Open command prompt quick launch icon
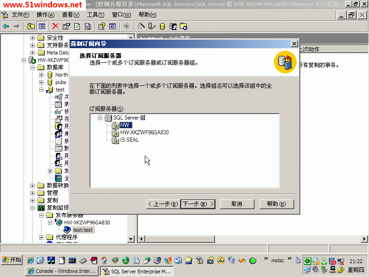This screenshot has width=369, height=277. pos(72,260)
